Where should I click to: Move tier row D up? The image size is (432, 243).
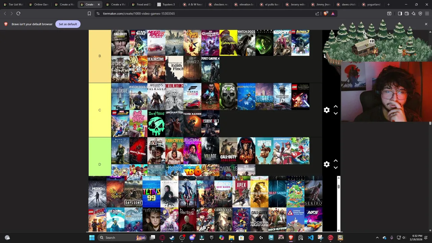pyautogui.click(x=335, y=161)
